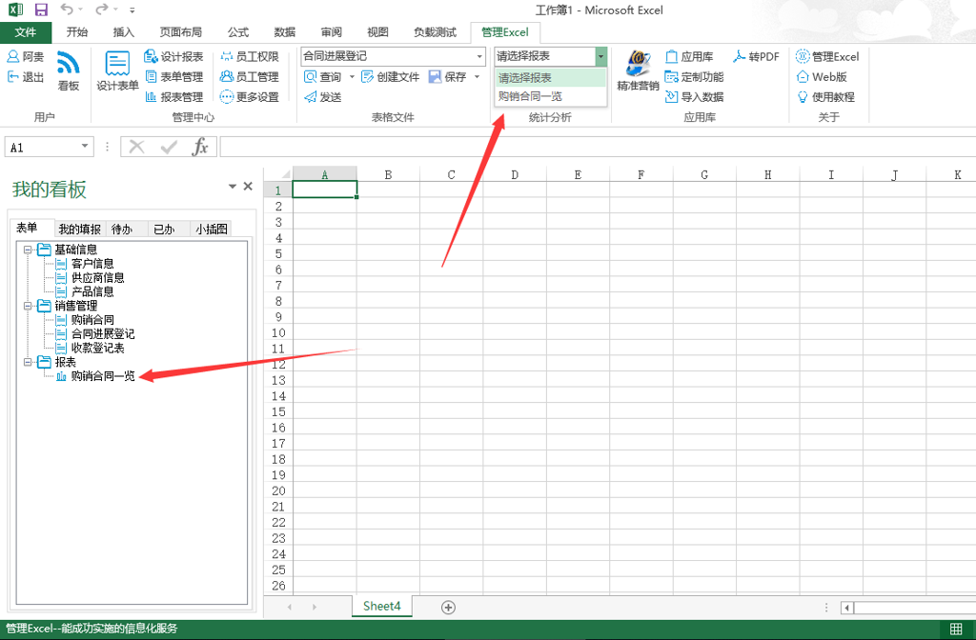Select the Sheet4 worksheet tab

381,607
